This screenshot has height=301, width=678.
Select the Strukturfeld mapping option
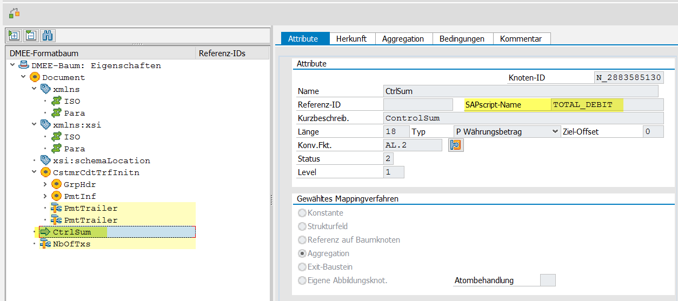(302, 226)
